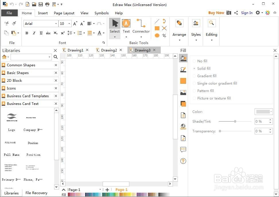Screen dimensions: 279x197
Task: Select the Text tool
Action: coord(126,28)
